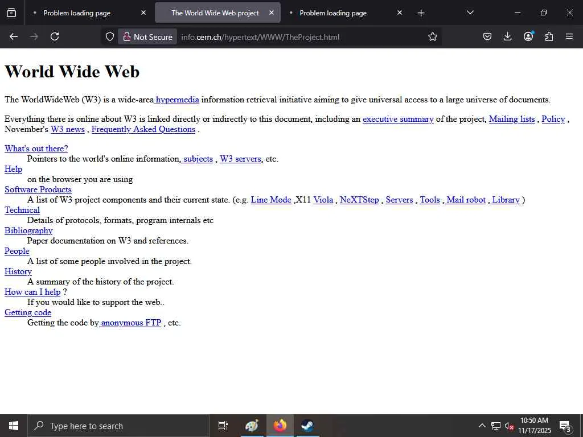Follow the What's out there? link
The height and width of the screenshot is (437, 583).
click(36, 149)
